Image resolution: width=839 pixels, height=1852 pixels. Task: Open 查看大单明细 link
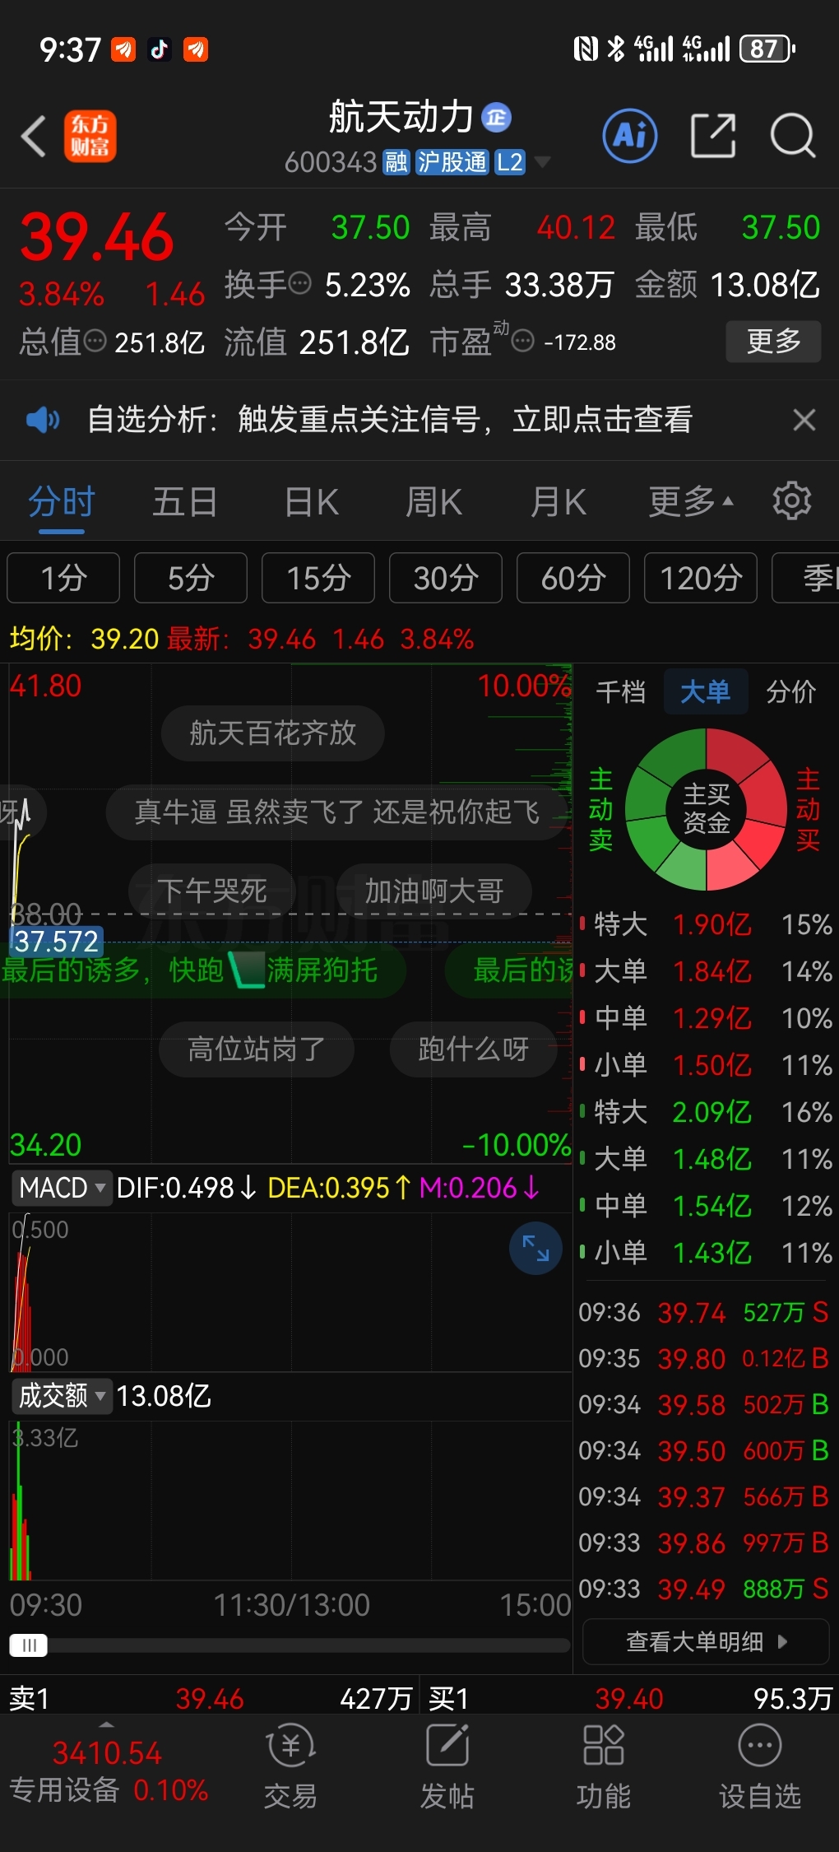click(x=706, y=1641)
